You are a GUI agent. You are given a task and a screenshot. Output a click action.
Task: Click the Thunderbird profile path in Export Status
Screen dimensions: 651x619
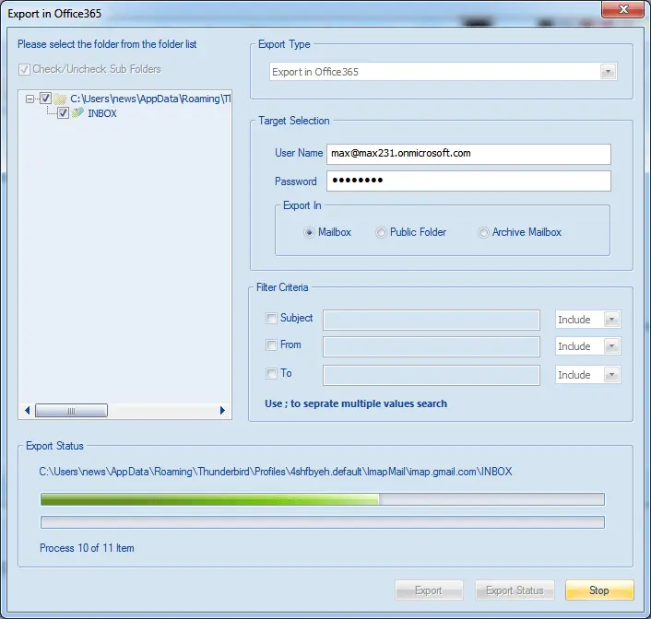click(276, 472)
